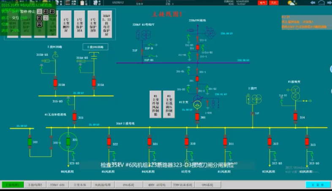
Task: Click circuit breaker 315A
Action: [94, 83]
